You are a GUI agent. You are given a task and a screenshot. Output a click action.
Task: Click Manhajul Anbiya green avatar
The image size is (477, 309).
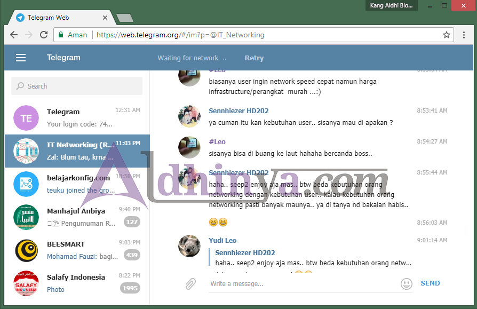(26, 217)
